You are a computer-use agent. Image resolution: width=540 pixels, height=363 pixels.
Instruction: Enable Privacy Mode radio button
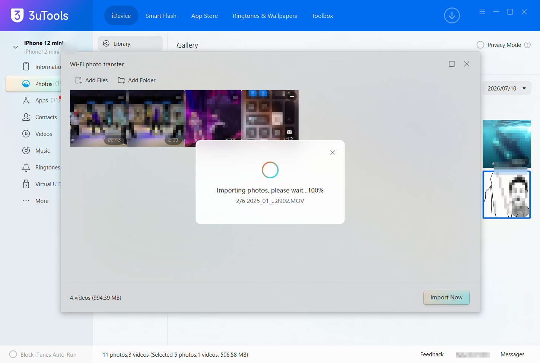480,45
